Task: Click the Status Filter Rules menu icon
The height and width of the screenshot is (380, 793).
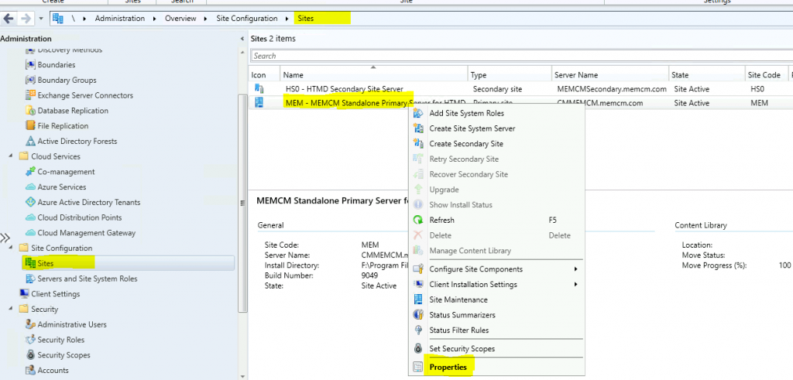Action: coord(417,330)
